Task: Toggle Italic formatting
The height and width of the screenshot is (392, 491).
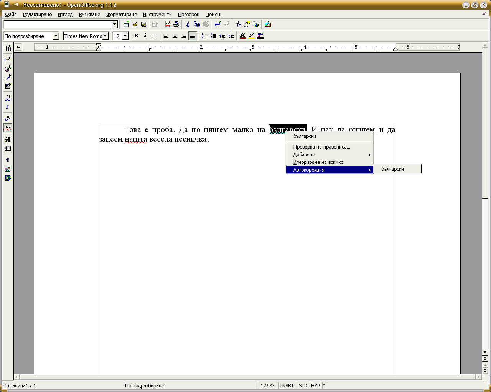Action: 145,36
